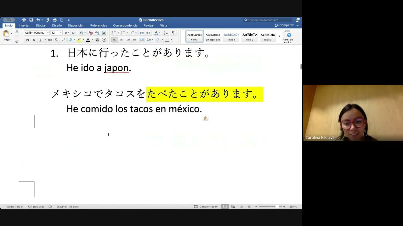This screenshot has width=403, height=226.
Task: Toggle strikethrough abc formatting
Action: point(50,40)
